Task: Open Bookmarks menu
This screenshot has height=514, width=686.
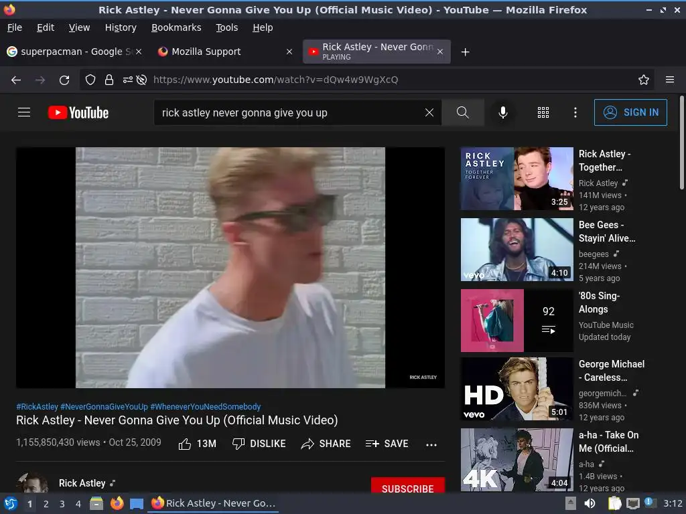Action: click(x=176, y=27)
